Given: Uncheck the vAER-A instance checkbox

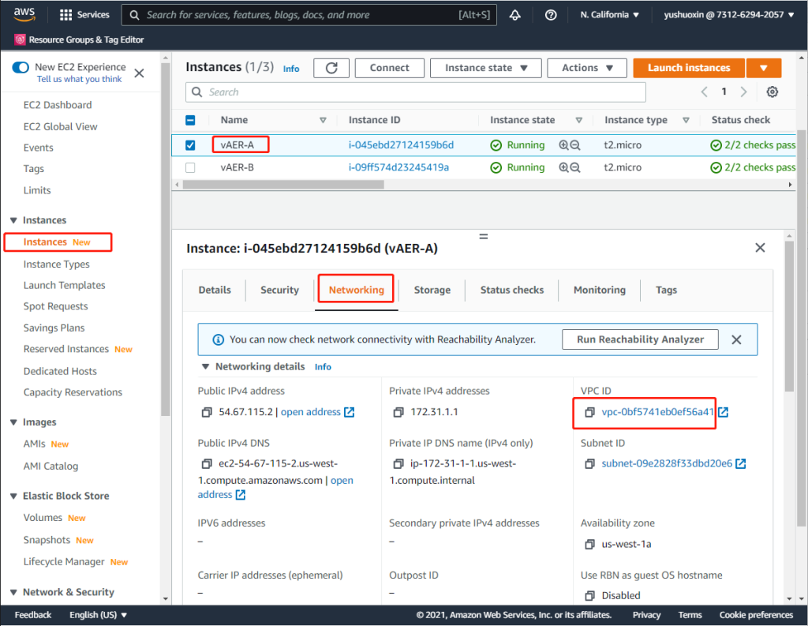Looking at the screenshot, I should (190, 145).
